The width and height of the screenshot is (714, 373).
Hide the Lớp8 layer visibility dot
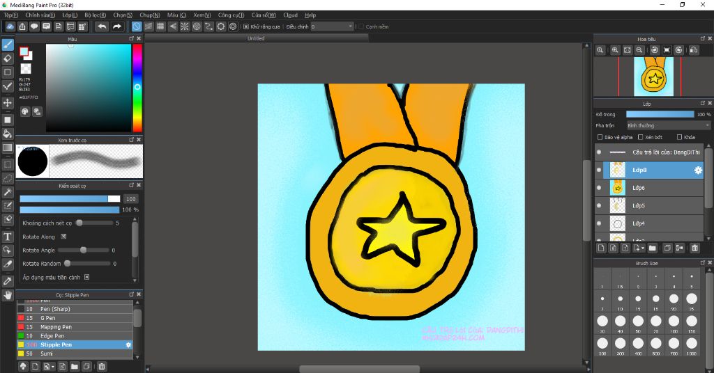point(599,170)
